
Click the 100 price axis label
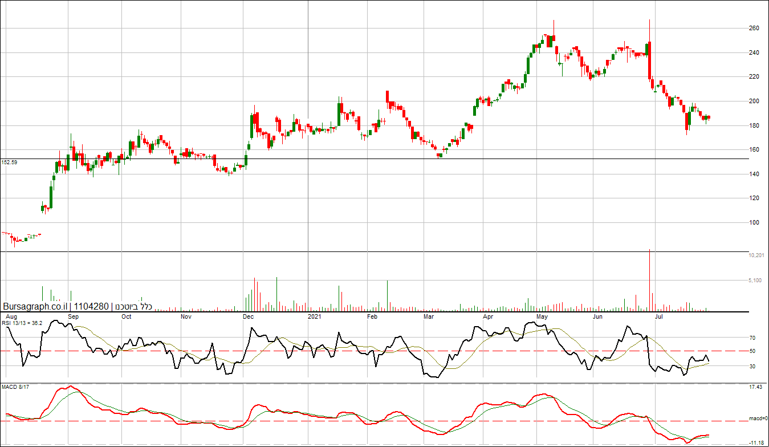(754, 223)
